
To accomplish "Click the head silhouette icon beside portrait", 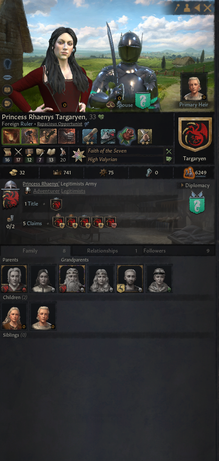I will 7,64.
